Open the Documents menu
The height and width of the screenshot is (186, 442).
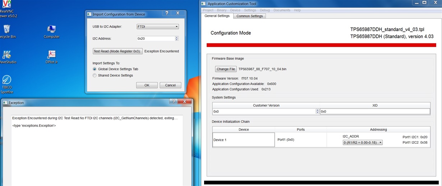tap(282, 10)
